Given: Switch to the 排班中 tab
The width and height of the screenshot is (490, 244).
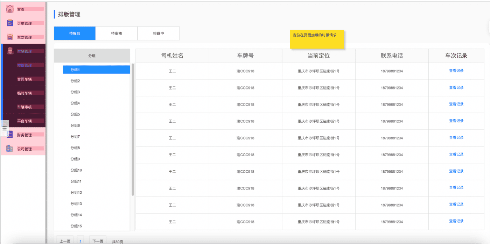Looking at the screenshot, I should [159, 34].
